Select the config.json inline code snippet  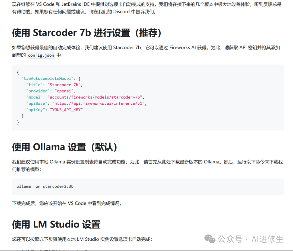pyautogui.click(x=41, y=55)
